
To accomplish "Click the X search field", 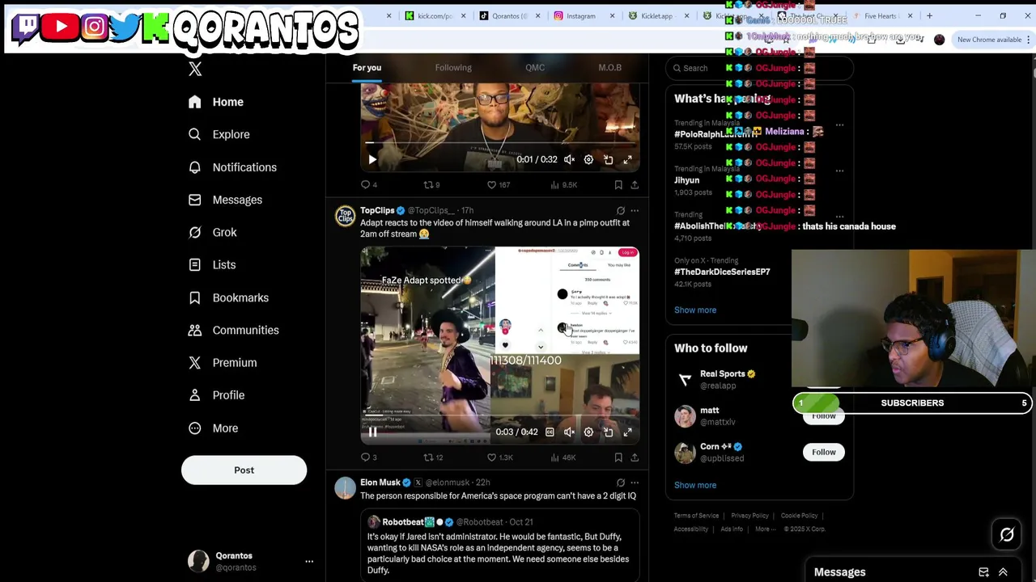I will point(759,68).
